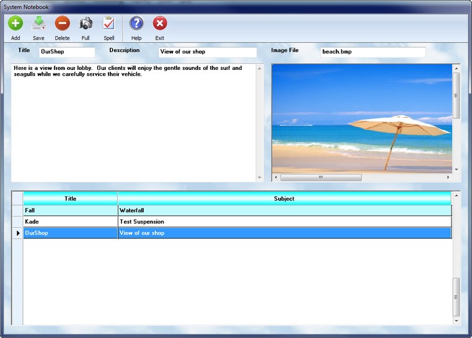
Task: Select the Fall row in grid
Action: point(70,210)
